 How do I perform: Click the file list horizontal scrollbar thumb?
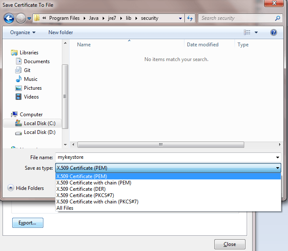[161, 144]
